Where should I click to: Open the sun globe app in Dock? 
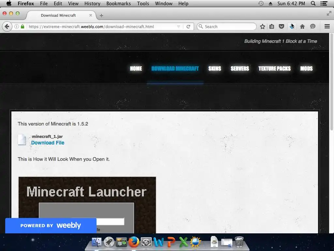(196, 242)
